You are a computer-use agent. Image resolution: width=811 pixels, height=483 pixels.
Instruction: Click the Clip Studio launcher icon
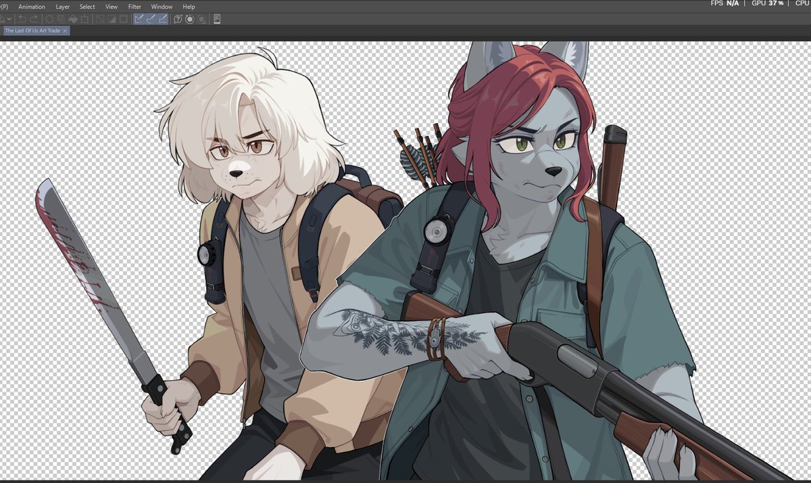click(x=189, y=20)
